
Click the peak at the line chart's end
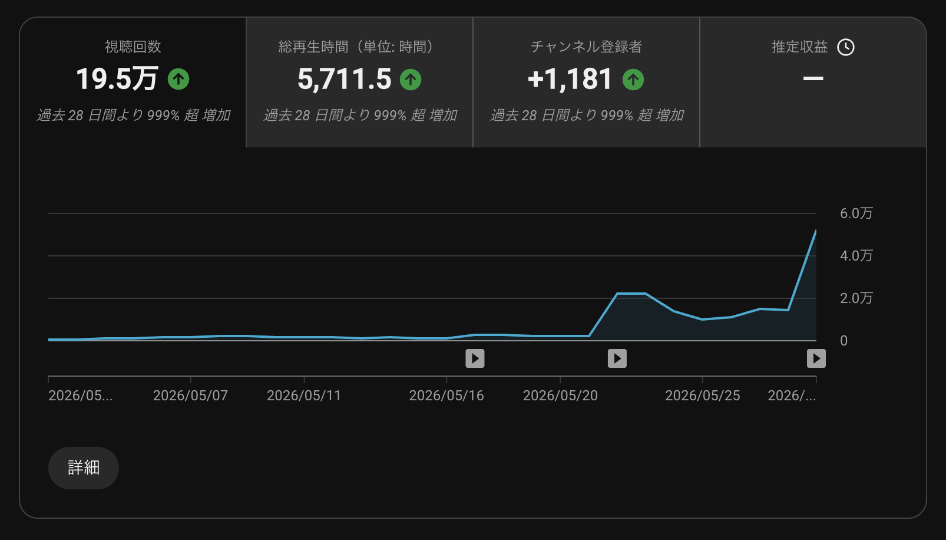(x=815, y=231)
